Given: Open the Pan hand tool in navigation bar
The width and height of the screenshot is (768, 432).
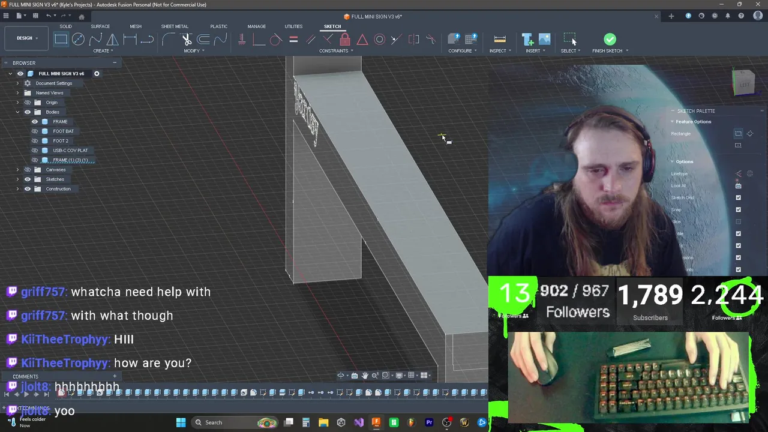Looking at the screenshot, I should [x=365, y=376].
